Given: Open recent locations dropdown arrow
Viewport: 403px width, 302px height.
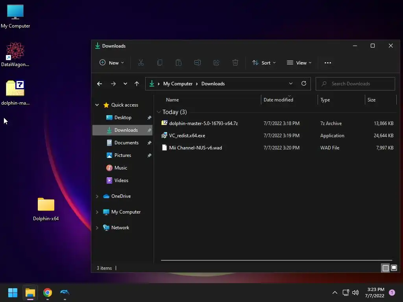Looking at the screenshot, I should coord(125,84).
